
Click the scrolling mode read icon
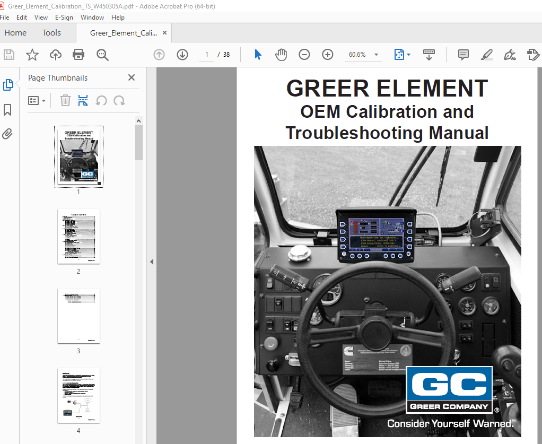click(x=429, y=55)
